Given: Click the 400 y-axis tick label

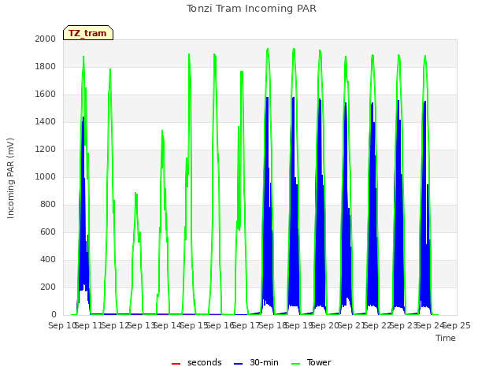Looking at the screenshot, I should (x=48, y=259).
